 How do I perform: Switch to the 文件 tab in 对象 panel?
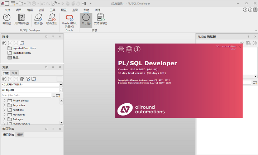[14, 73]
